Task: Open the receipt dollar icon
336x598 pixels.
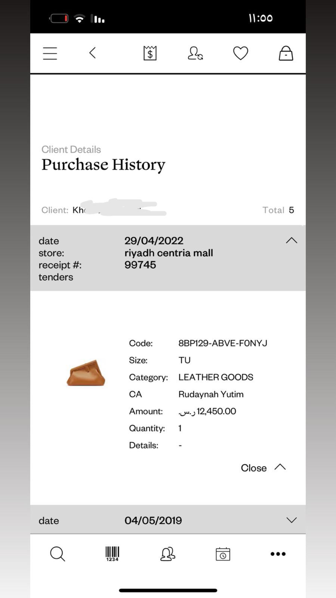Action: (x=150, y=53)
